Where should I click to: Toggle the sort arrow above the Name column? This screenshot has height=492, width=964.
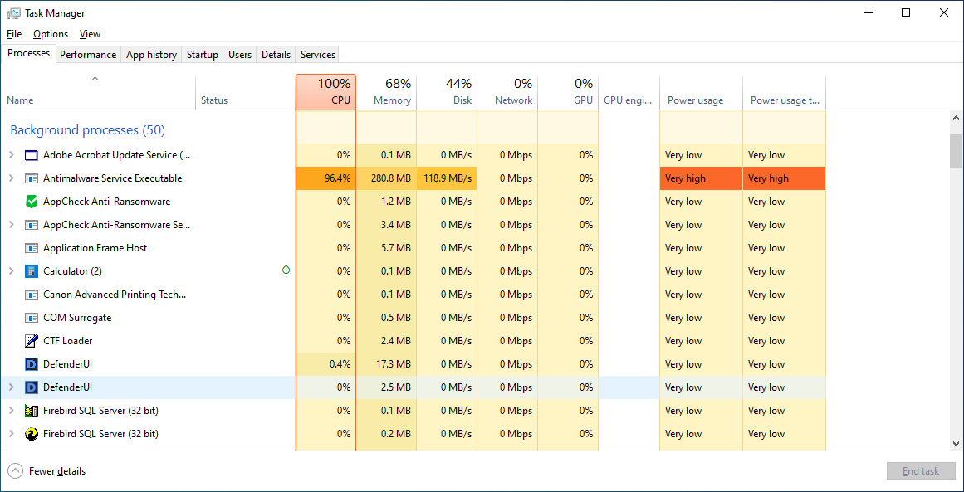pos(95,79)
